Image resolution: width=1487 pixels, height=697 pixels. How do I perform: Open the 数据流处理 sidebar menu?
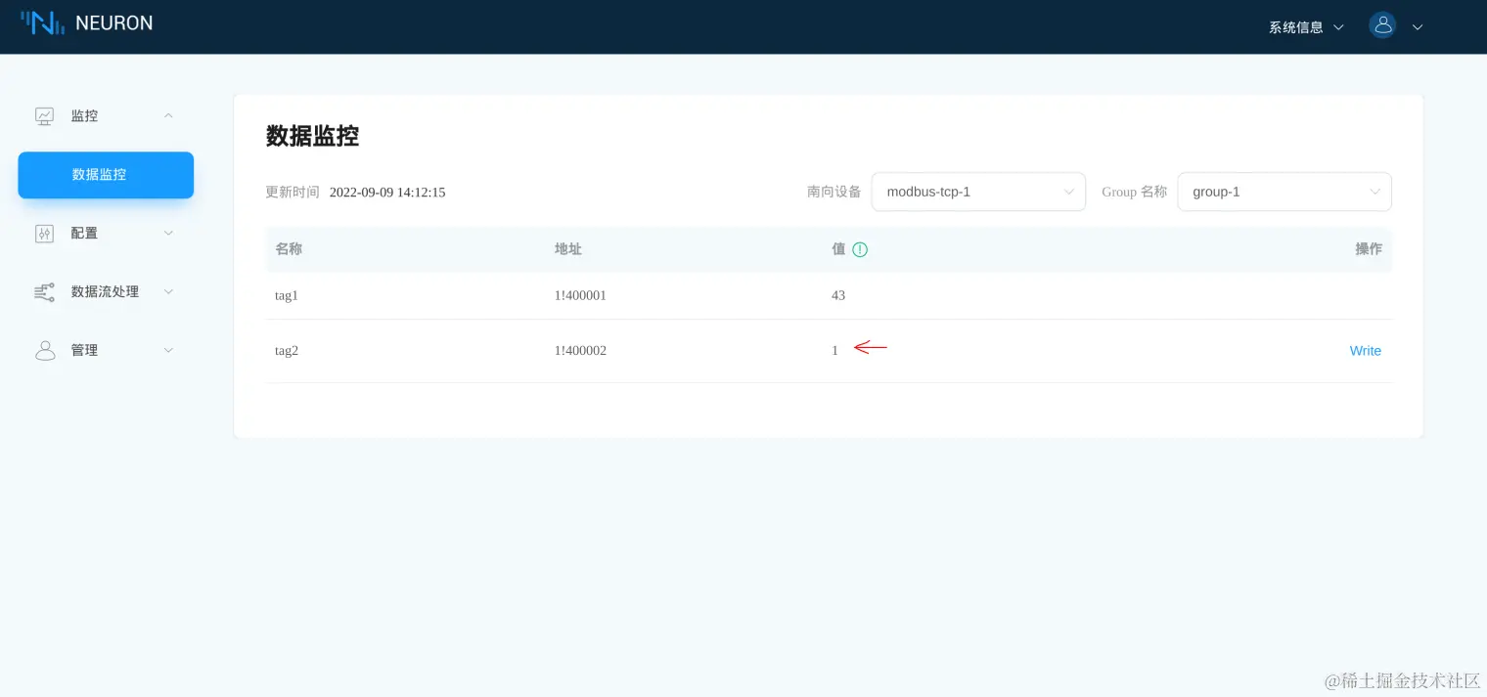(x=105, y=291)
